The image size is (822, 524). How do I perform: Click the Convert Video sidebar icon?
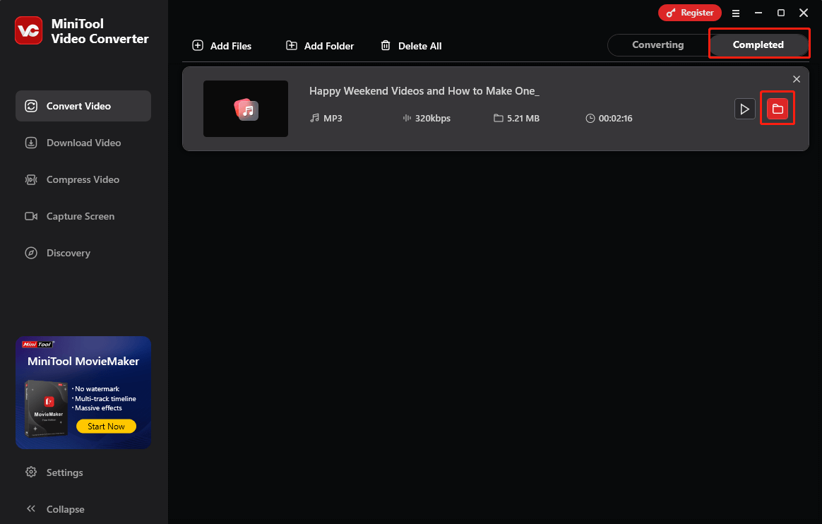pos(31,106)
